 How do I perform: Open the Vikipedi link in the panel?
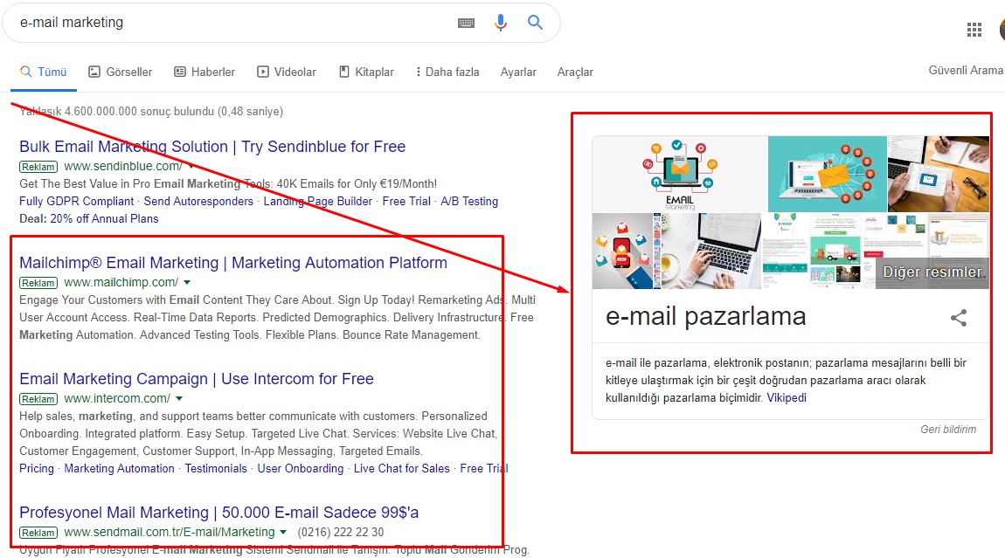point(787,397)
